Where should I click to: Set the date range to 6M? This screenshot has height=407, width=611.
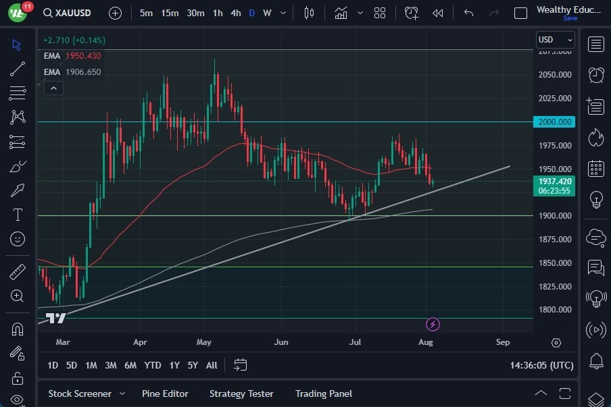(x=130, y=365)
